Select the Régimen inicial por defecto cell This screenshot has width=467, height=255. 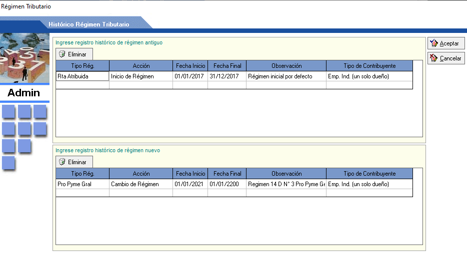point(286,76)
